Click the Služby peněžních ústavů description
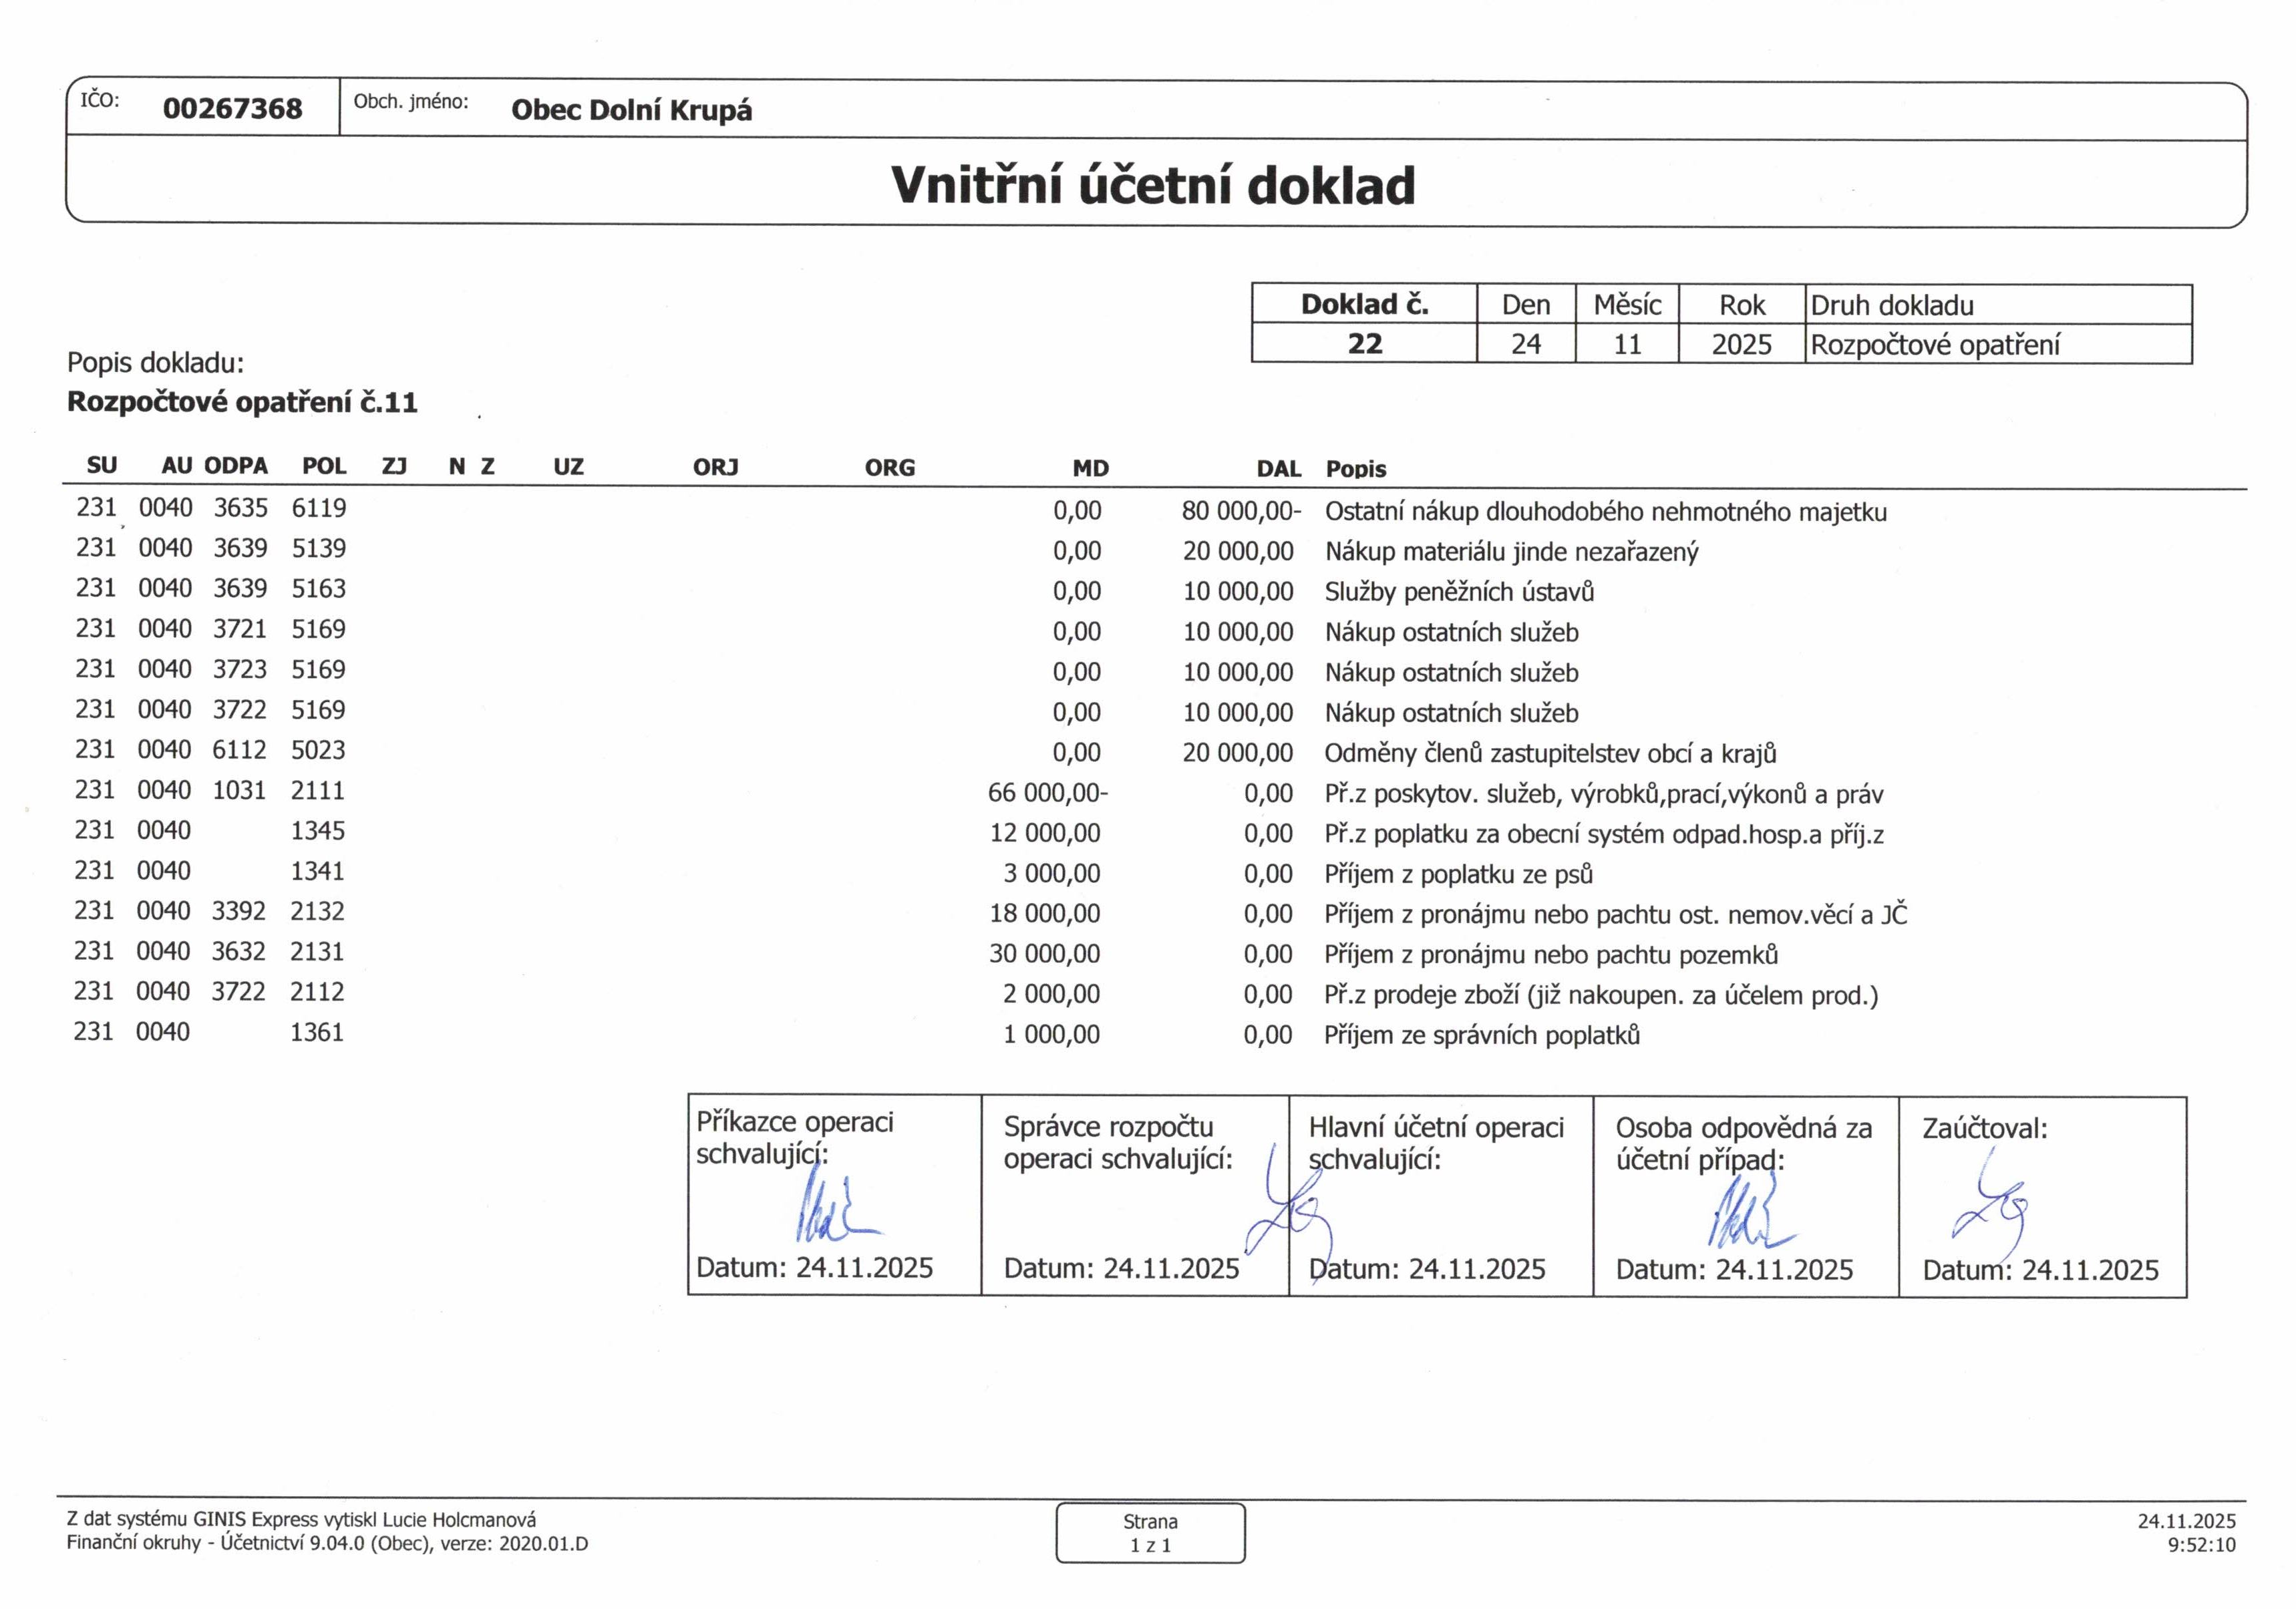 point(1458,592)
